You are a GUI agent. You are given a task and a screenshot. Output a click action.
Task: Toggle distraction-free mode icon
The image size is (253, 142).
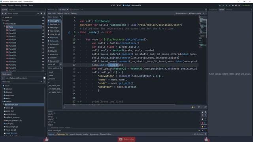(x=206, y=9)
